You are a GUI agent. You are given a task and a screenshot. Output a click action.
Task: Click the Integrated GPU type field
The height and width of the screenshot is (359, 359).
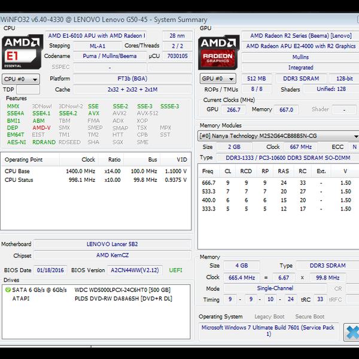tap(300, 68)
